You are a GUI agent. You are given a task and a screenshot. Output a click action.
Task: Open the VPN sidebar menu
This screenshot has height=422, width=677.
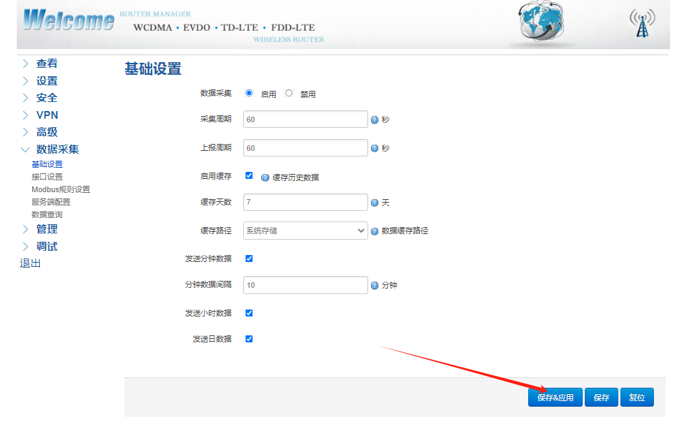tap(47, 115)
